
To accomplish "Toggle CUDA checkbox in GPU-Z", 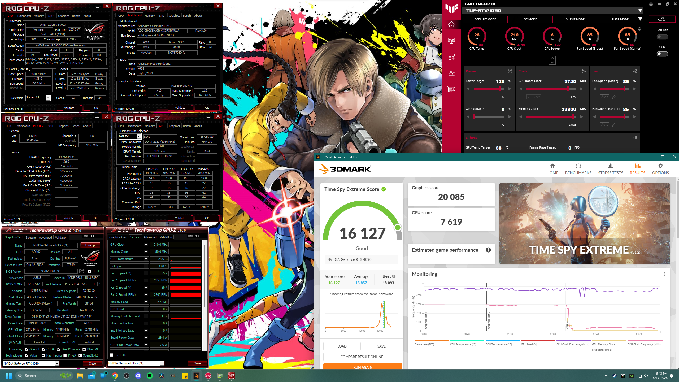I will 44,349.
